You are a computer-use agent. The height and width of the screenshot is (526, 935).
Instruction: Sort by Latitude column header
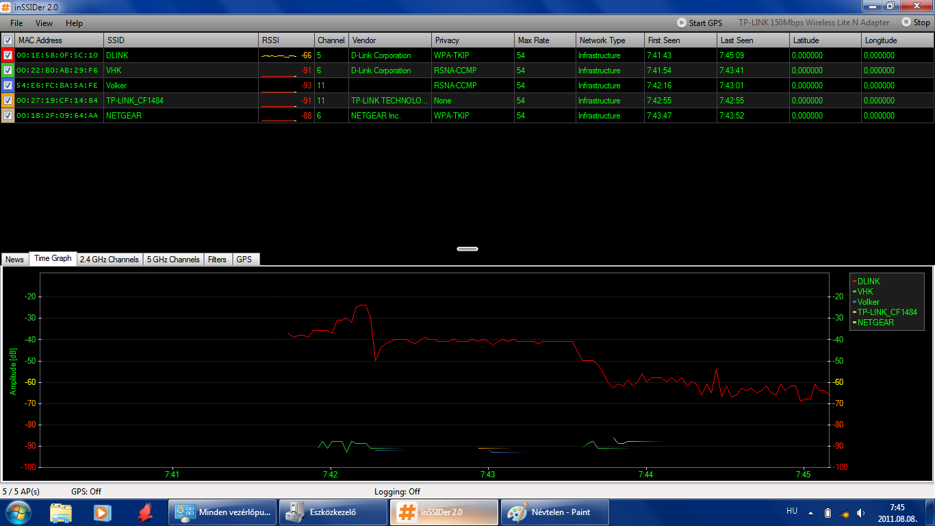825,40
